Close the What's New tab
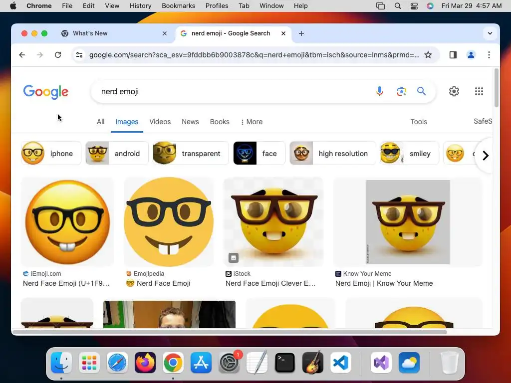 tap(165, 33)
